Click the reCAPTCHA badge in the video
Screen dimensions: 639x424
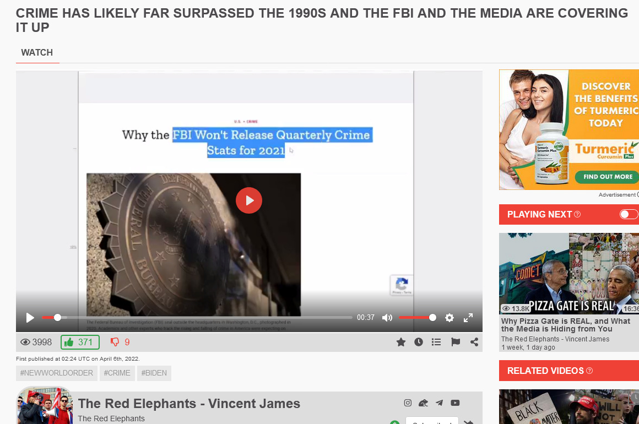pyautogui.click(x=402, y=285)
